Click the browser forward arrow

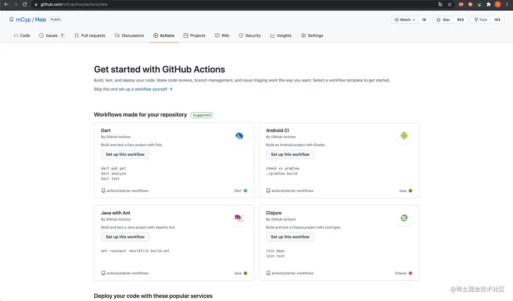pos(15,4)
